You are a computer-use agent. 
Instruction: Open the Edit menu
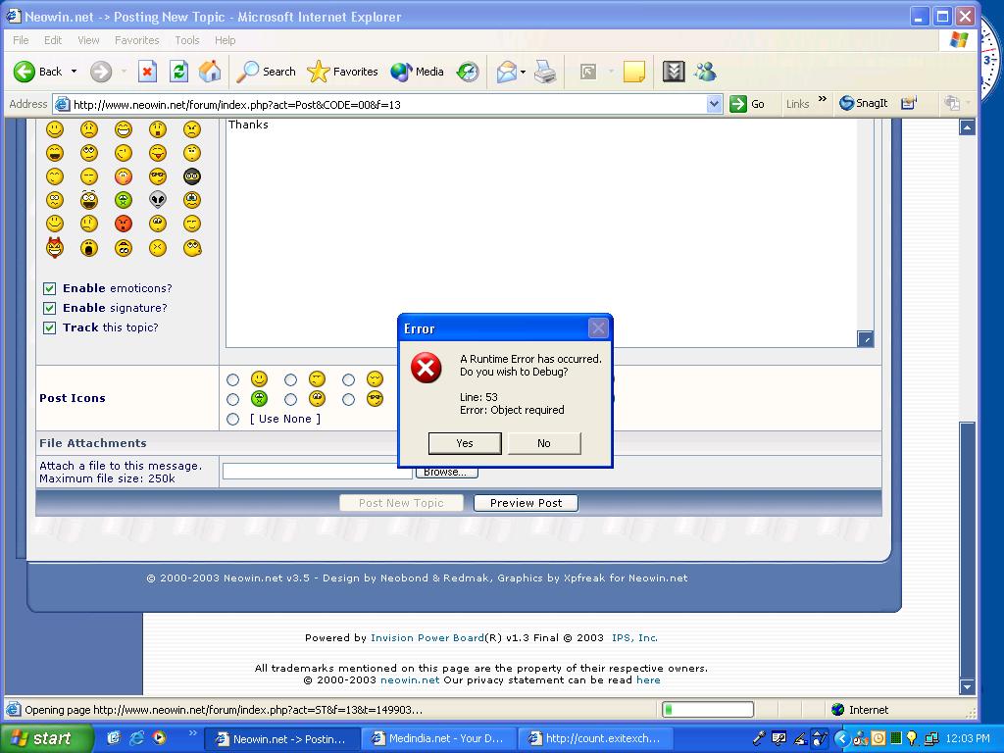[53, 40]
